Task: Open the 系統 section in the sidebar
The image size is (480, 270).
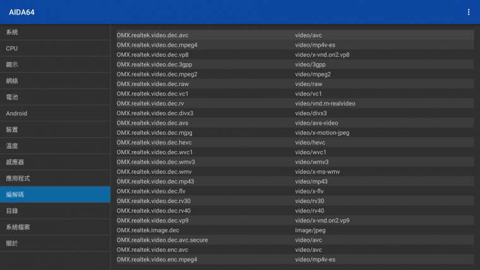Action: click(x=55, y=32)
